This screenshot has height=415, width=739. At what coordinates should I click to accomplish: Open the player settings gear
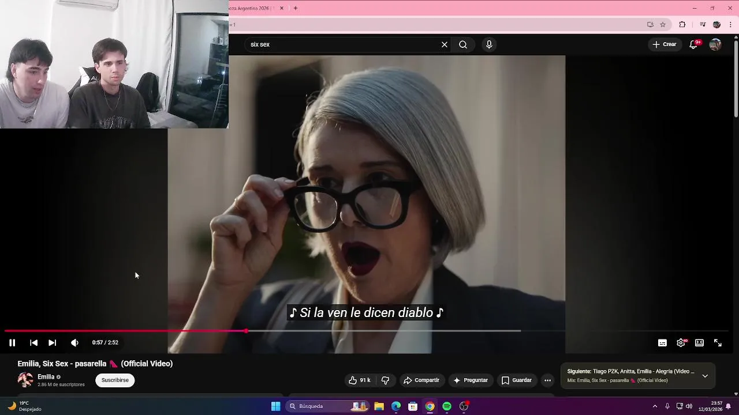pos(681,342)
